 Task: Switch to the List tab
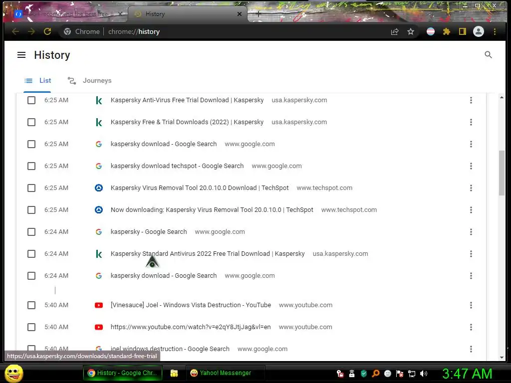pos(37,80)
